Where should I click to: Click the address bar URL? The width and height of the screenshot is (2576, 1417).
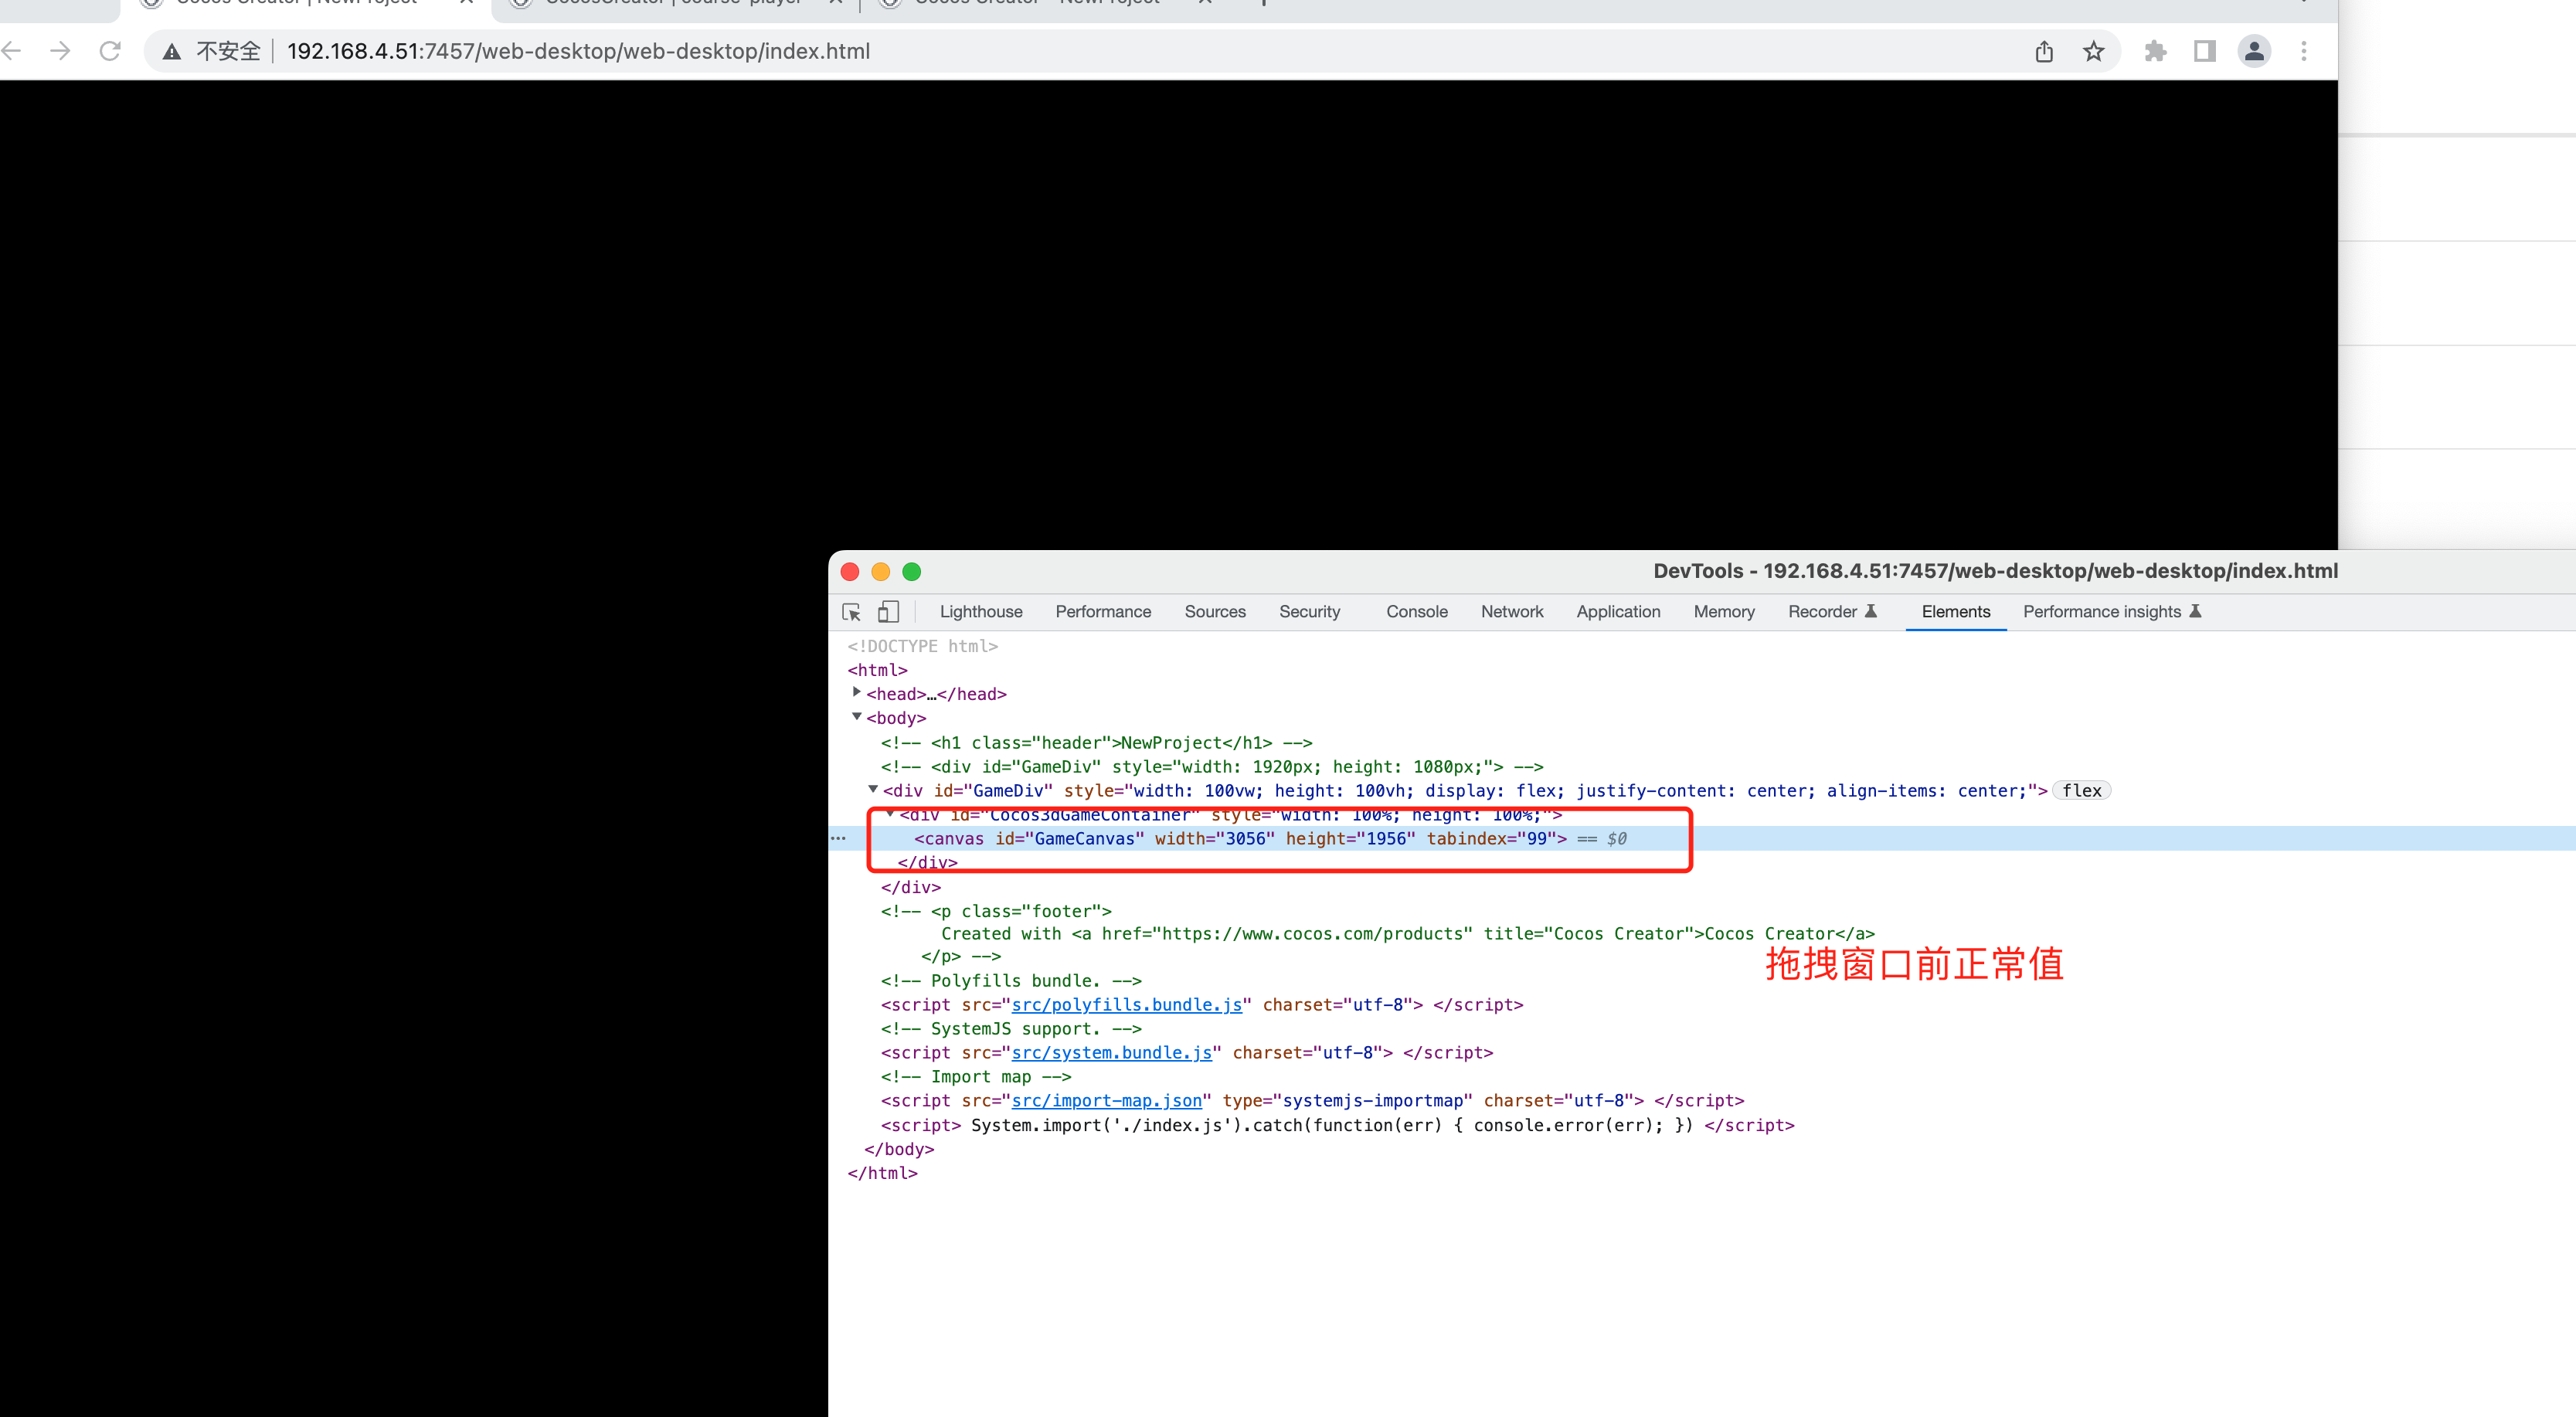(578, 51)
